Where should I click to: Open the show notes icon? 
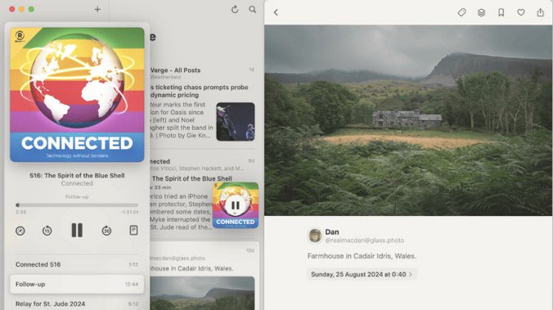click(x=133, y=231)
